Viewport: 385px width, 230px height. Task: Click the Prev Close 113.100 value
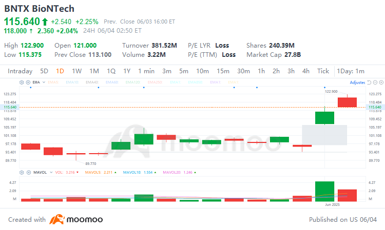(100, 55)
